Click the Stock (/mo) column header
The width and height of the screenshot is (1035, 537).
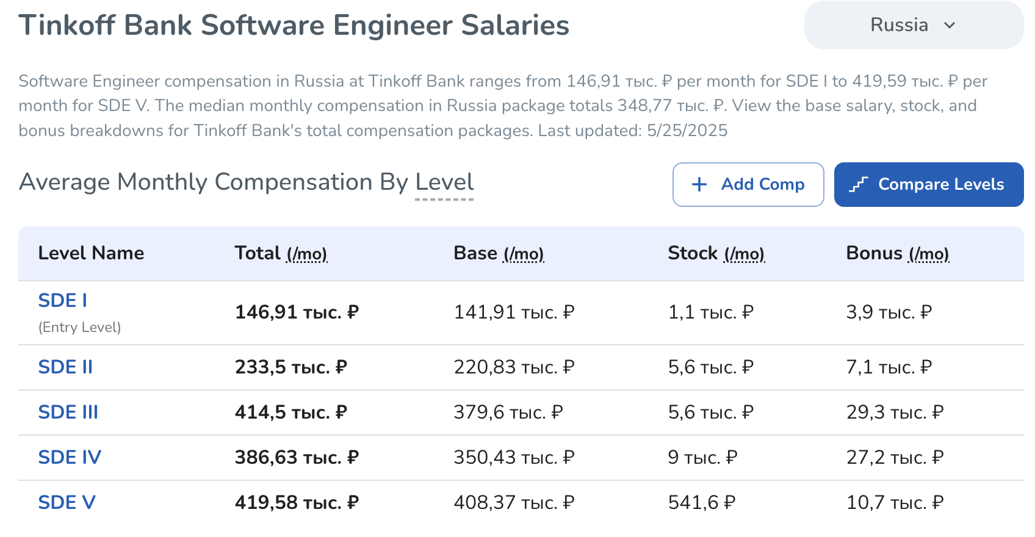tap(716, 253)
